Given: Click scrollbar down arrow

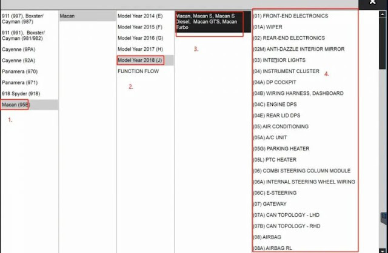Looking at the screenshot, I should [382, 251].
